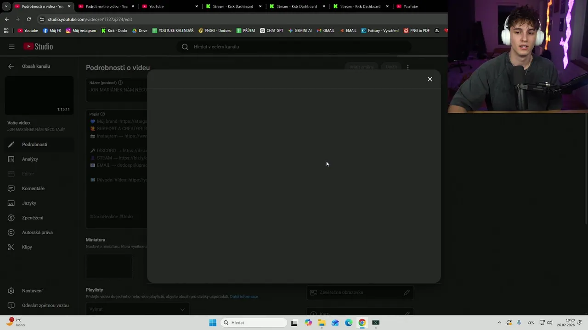Open Microsoft Edge from the taskbar
588x330 pixels.
point(349,323)
